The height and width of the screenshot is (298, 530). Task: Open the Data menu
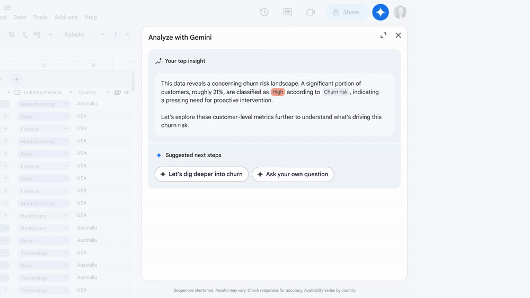tap(20, 17)
